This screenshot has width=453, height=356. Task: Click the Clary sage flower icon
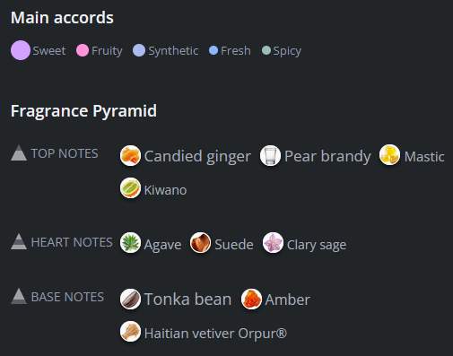(273, 242)
